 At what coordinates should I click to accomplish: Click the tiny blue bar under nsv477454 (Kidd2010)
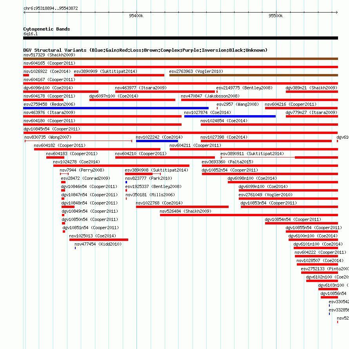(75, 248)
